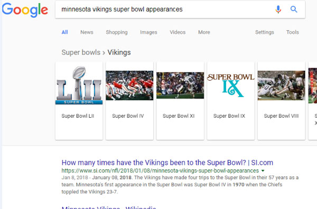This screenshot has height=209, width=317.
Task: Click the blue magnifying glass search icon
Action: click(294, 9)
